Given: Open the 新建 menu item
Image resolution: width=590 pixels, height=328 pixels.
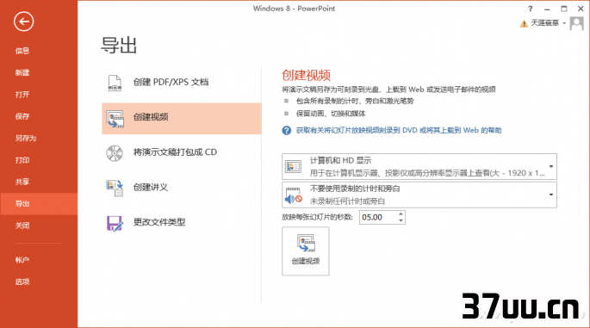Looking at the screenshot, I should point(22,72).
